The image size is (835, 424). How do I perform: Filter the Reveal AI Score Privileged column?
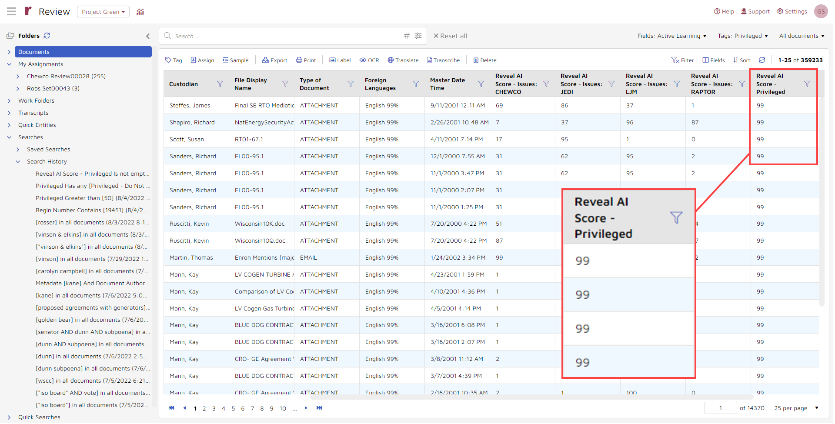click(x=807, y=84)
